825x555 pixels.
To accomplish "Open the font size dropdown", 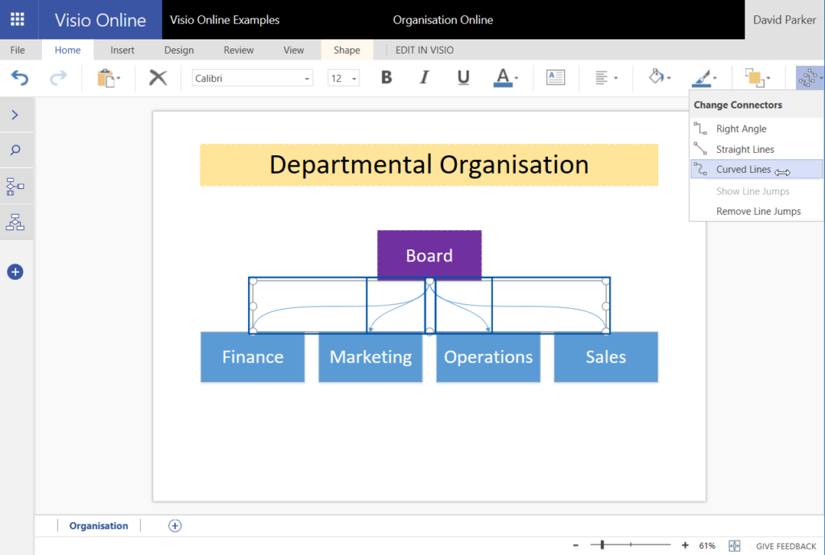I will click(352, 77).
